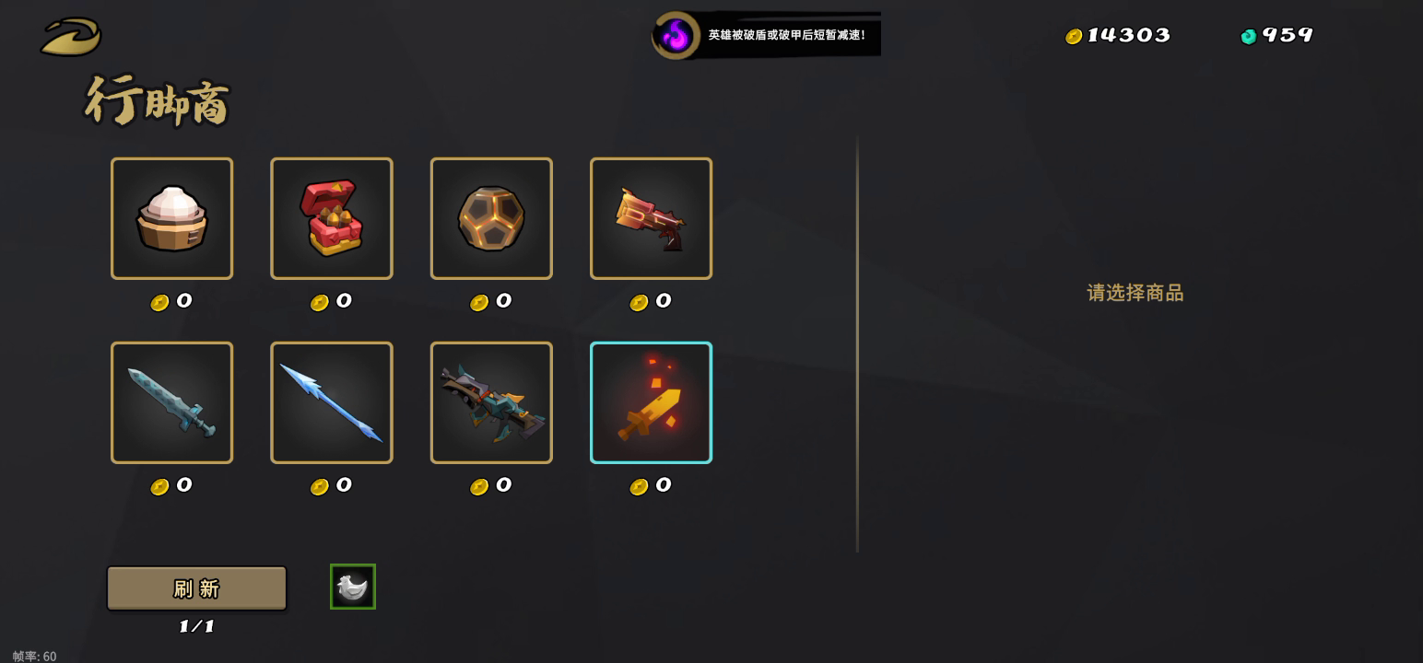Select the cracked lava stone ball item
Viewport: 1423px width, 663px height.
coord(491,218)
